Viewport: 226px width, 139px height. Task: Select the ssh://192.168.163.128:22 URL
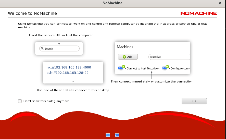click(67, 73)
